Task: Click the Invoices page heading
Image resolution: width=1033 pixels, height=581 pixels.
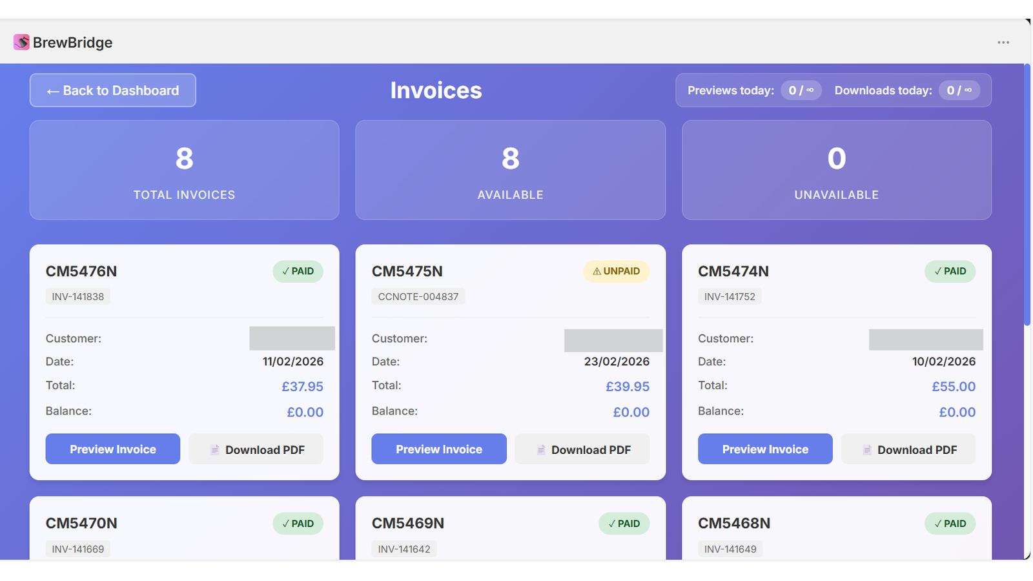Action: point(436,90)
